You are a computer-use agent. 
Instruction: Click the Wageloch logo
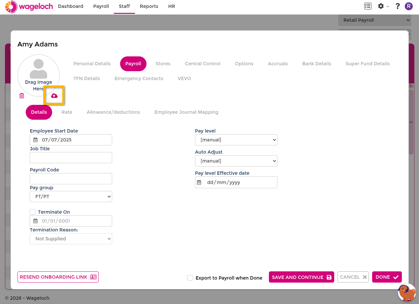[x=29, y=7]
